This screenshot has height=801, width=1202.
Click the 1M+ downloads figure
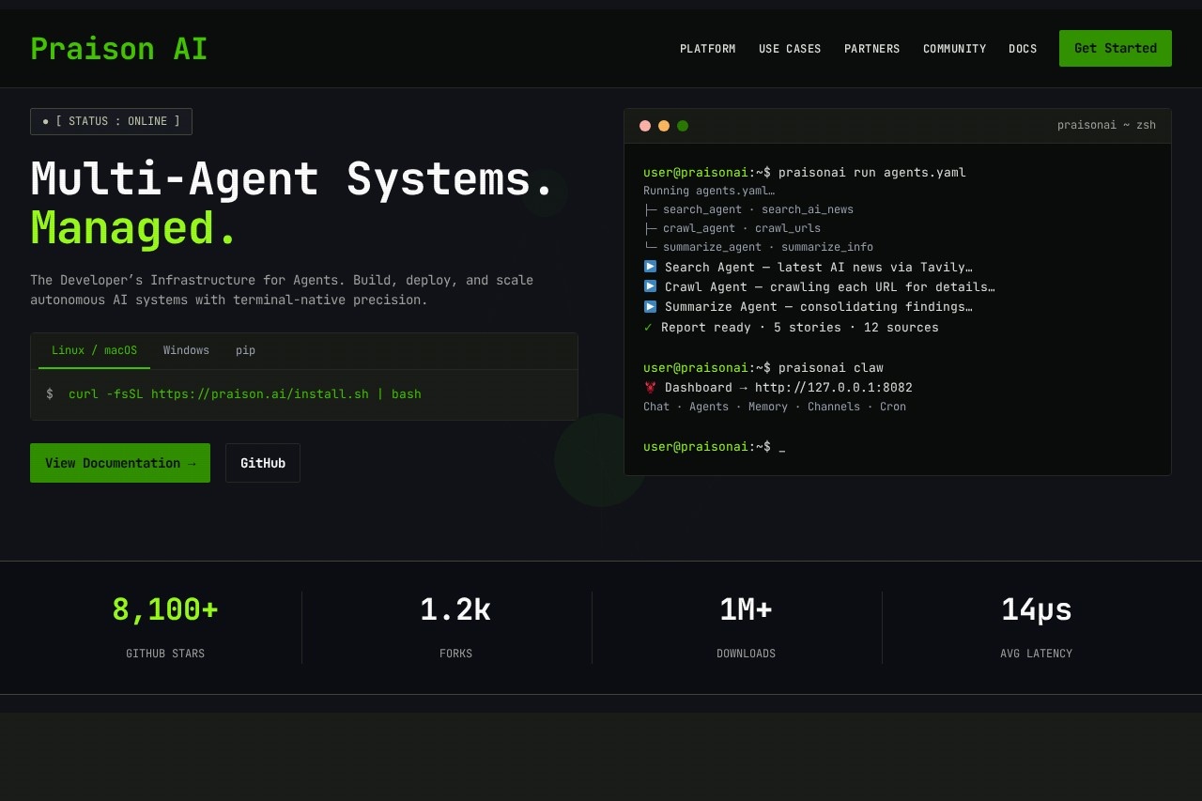746,609
